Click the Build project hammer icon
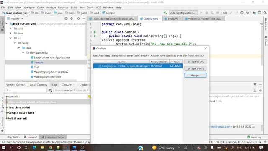Screen dimensions: 268x151 165,13
